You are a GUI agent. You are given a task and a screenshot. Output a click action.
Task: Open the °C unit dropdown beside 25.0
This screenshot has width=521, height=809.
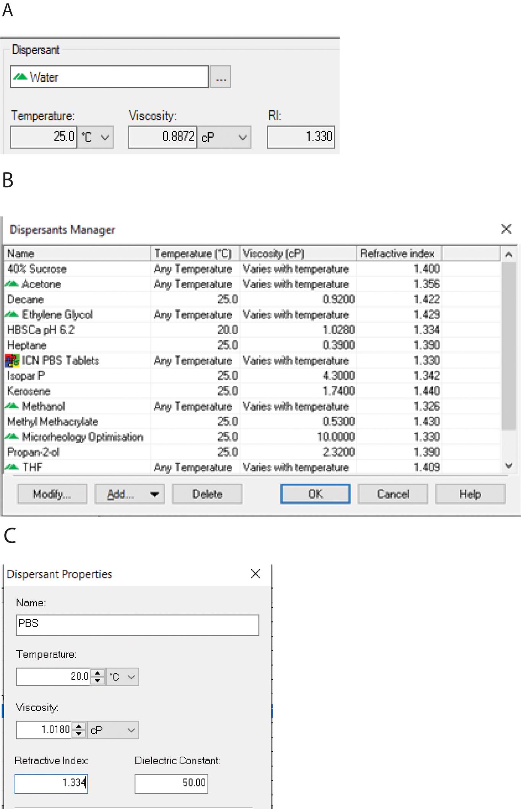point(96,137)
